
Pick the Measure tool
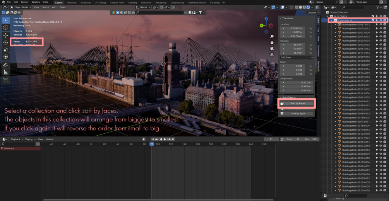pos(6,72)
